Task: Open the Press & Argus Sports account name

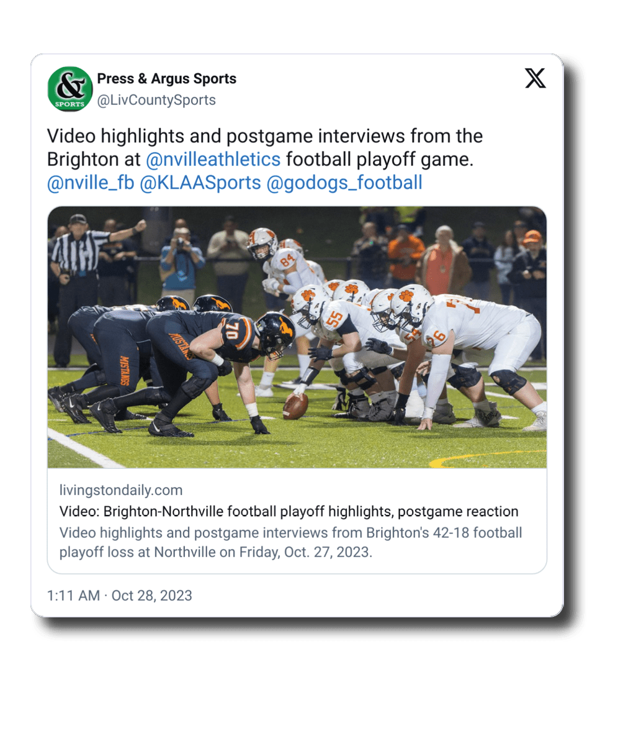Action: tap(167, 78)
